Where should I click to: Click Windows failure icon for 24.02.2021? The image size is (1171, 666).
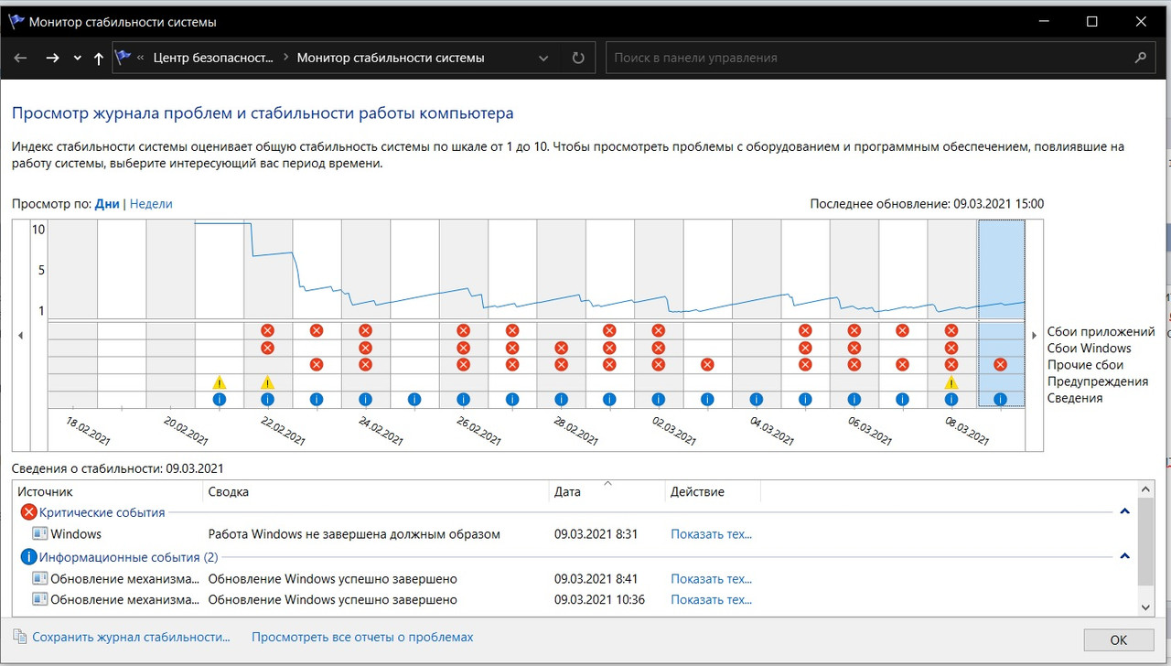(x=365, y=348)
